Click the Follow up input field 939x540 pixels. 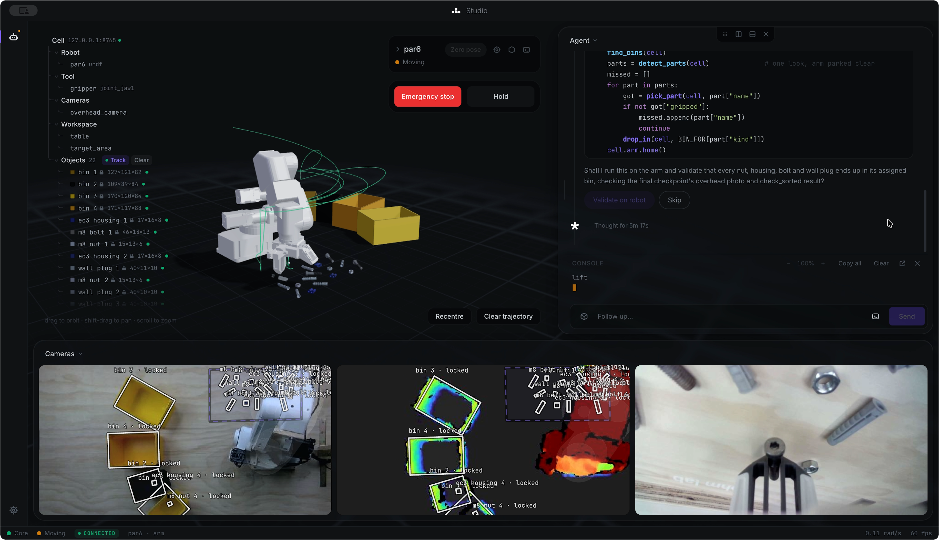click(x=730, y=316)
